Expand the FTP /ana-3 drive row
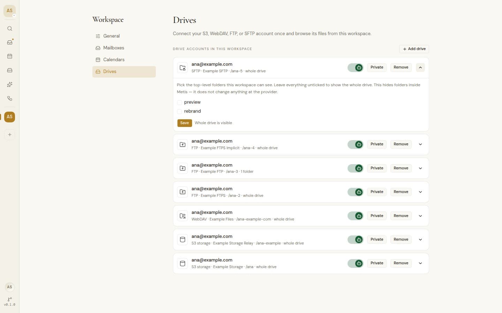 pos(420,168)
